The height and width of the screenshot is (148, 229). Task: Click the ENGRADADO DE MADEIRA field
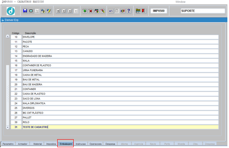point(121,56)
